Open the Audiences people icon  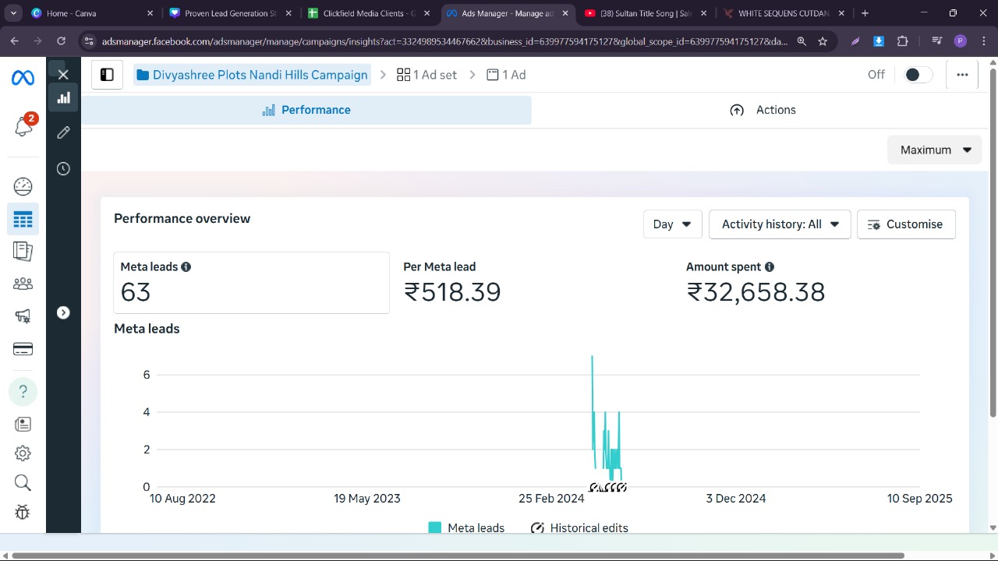tap(23, 284)
